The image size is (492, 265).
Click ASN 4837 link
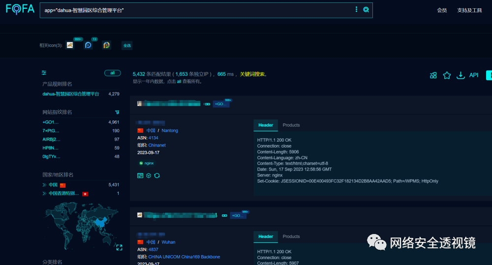point(153,250)
